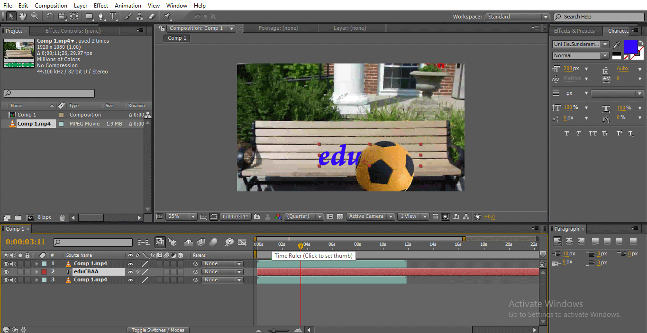Open the Active Camera dropdown
This screenshot has height=333, width=647.
(371, 216)
